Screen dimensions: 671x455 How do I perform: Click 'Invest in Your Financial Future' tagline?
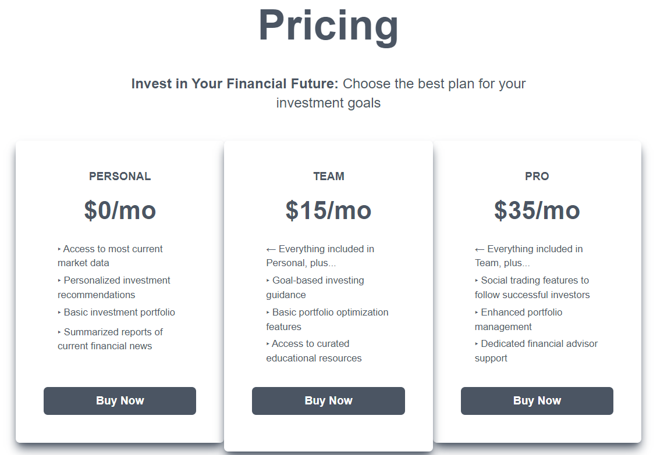[235, 84]
